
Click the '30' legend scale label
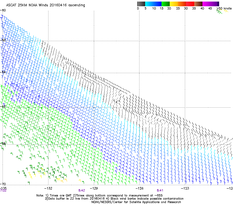click(186, 8)
